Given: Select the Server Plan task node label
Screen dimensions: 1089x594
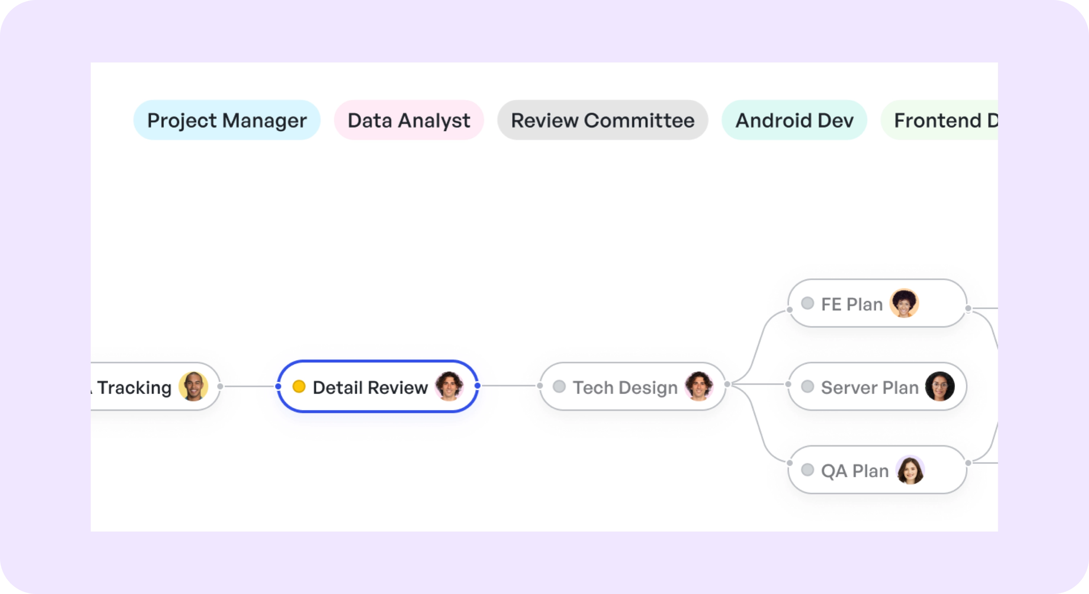Looking at the screenshot, I should [870, 388].
